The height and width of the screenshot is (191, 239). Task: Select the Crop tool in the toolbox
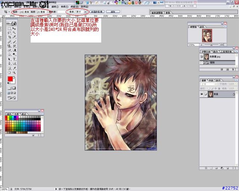coord(9,37)
